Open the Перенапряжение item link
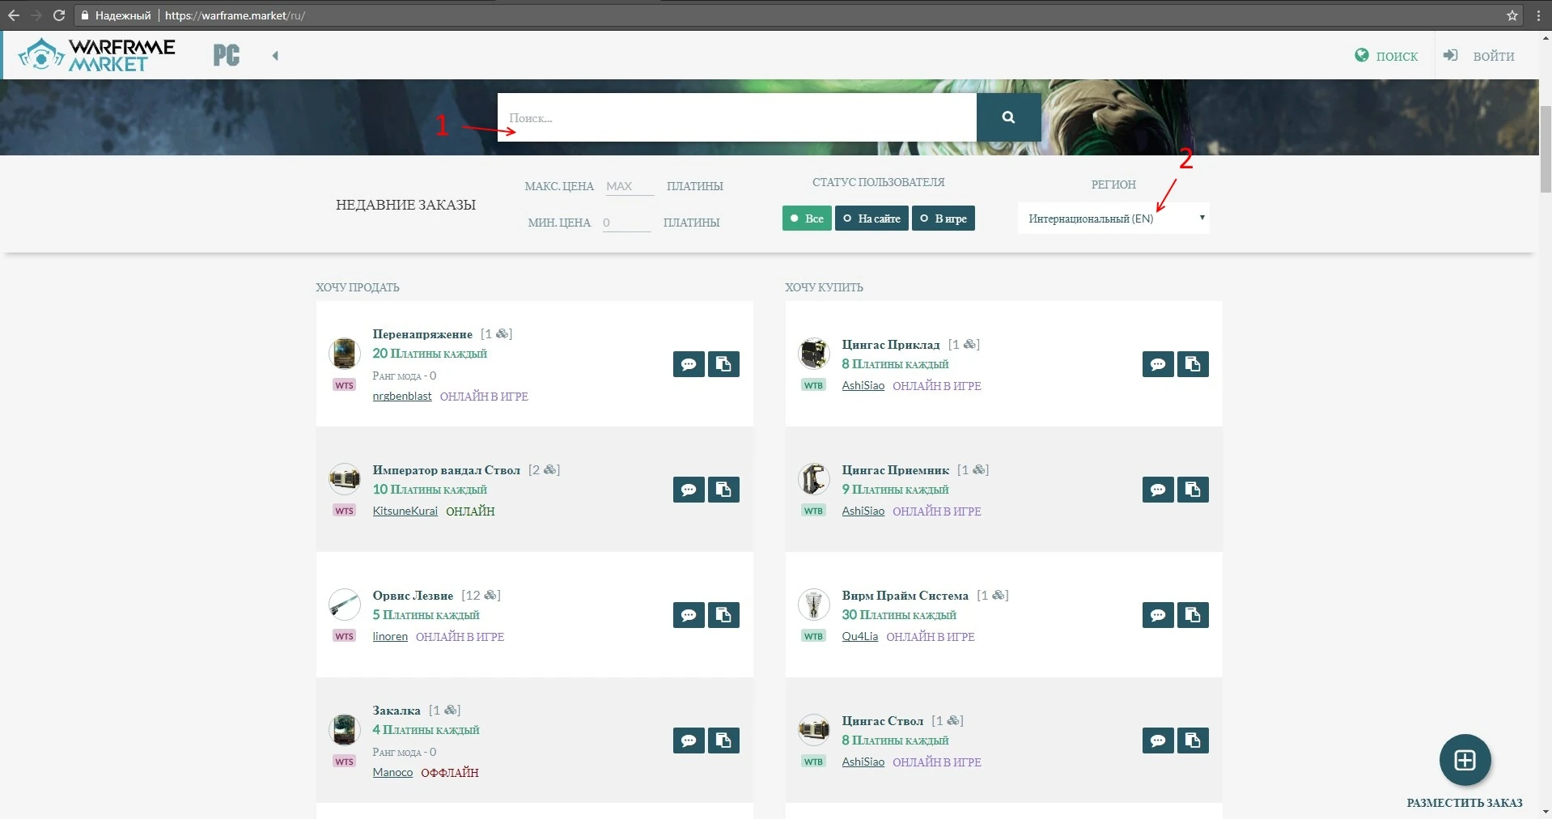 click(x=422, y=334)
